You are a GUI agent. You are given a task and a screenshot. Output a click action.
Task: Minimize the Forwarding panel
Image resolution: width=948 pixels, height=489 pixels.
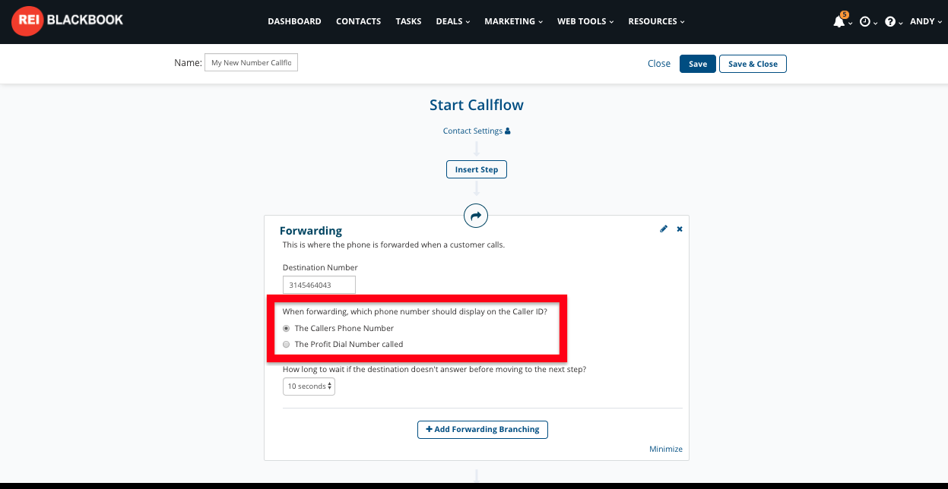(666, 449)
